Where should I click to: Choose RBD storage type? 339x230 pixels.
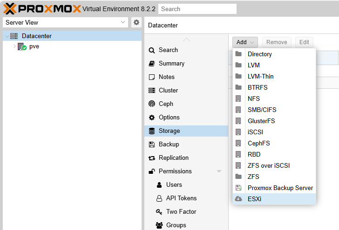pos(274,154)
